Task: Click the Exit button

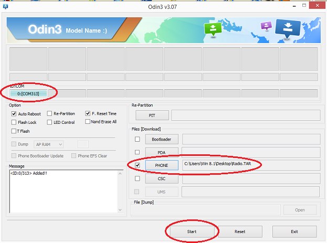Action: click(294, 231)
